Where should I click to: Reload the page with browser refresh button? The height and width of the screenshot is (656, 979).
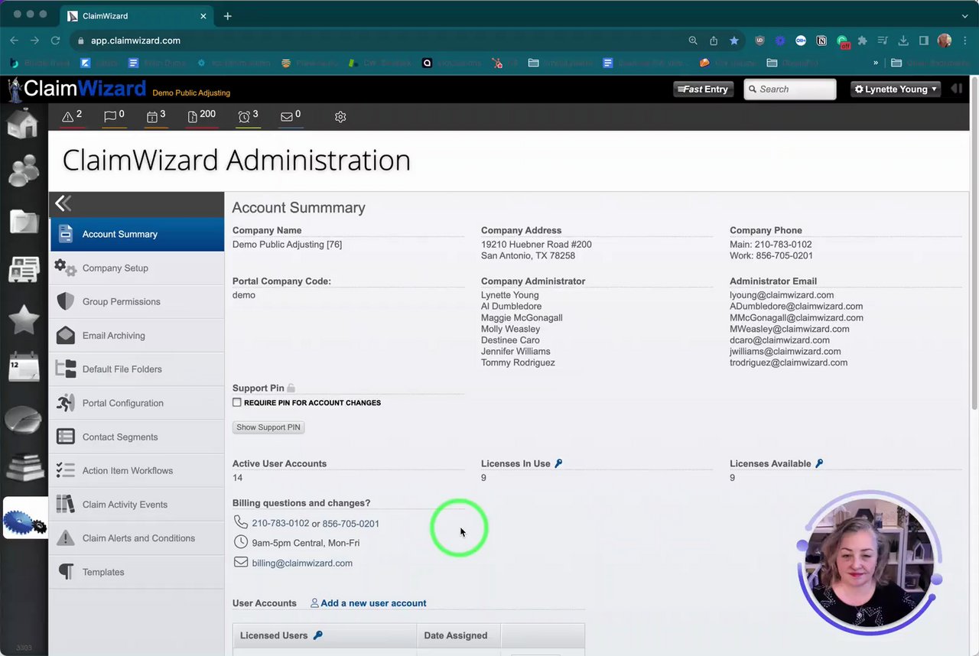[55, 41]
